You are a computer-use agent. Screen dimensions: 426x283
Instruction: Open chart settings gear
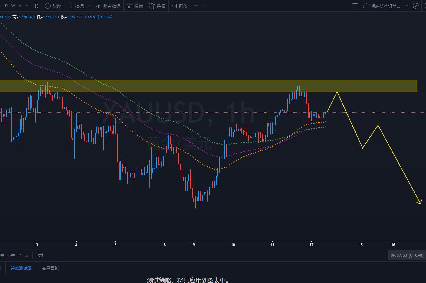[416, 6]
